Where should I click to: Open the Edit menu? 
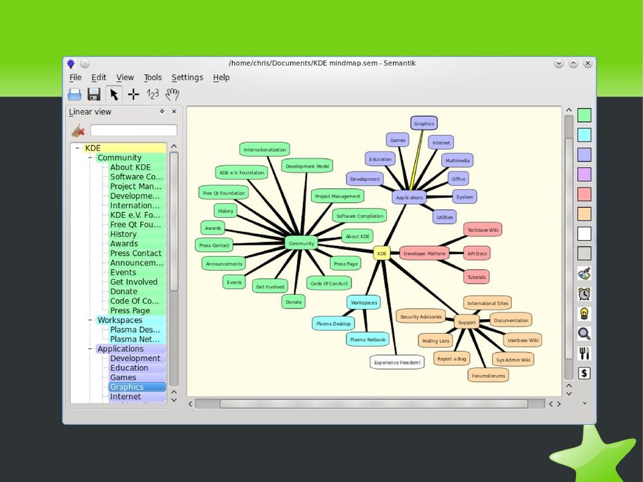tap(99, 78)
